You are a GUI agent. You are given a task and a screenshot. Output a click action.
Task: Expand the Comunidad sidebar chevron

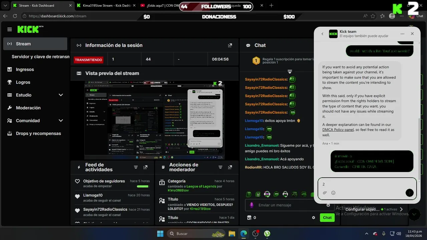pyautogui.click(x=61, y=121)
